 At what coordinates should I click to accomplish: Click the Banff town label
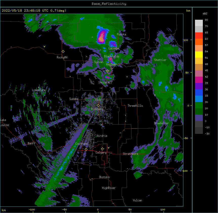(x=31, y=143)
